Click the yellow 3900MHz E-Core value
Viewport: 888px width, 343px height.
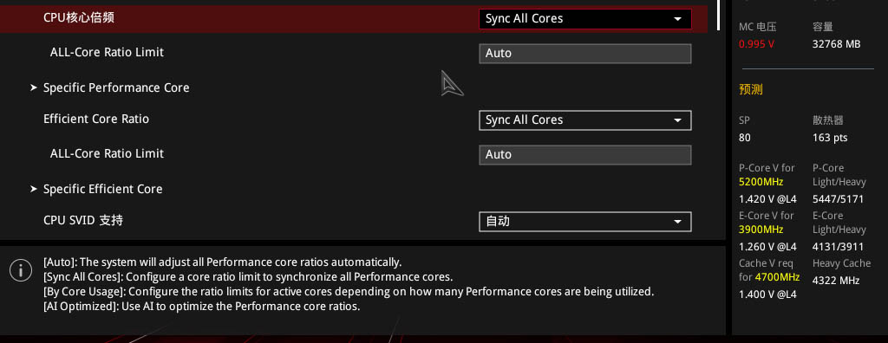point(761,230)
